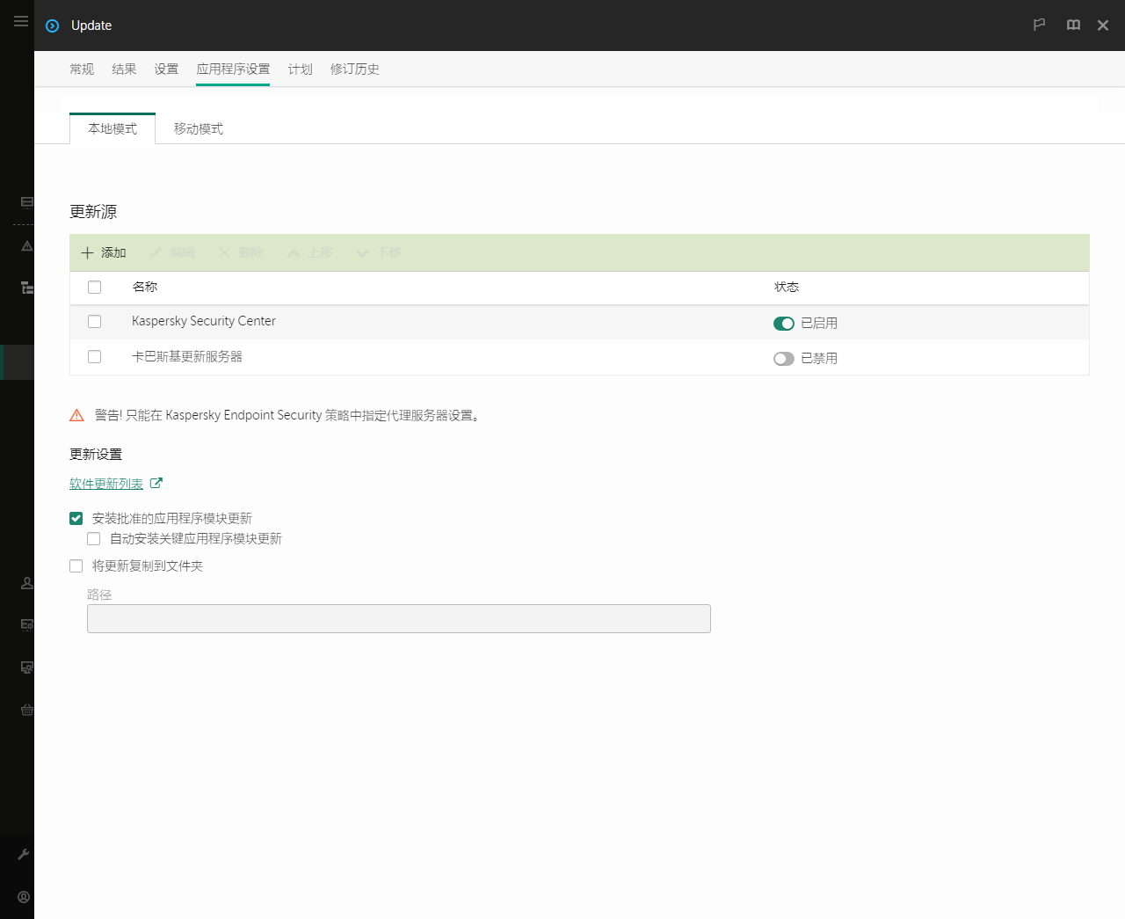This screenshot has width=1125, height=919.
Task: Click the warning triangle sidebar icon
Action: pyautogui.click(x=27, y=246)
